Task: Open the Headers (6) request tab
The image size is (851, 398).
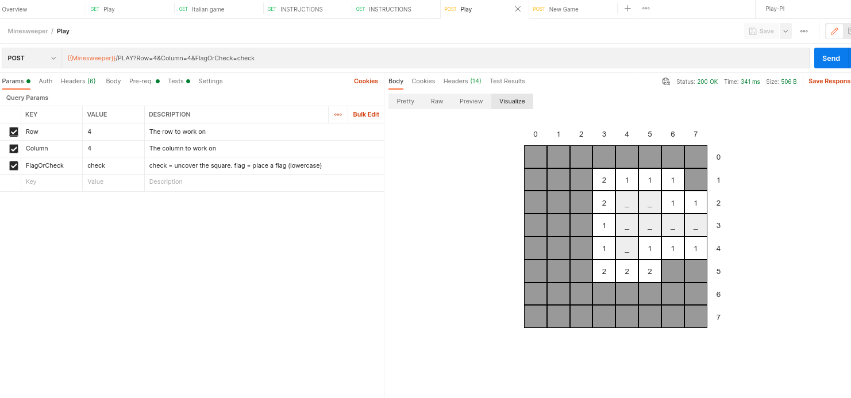Action: pos(78,81)
